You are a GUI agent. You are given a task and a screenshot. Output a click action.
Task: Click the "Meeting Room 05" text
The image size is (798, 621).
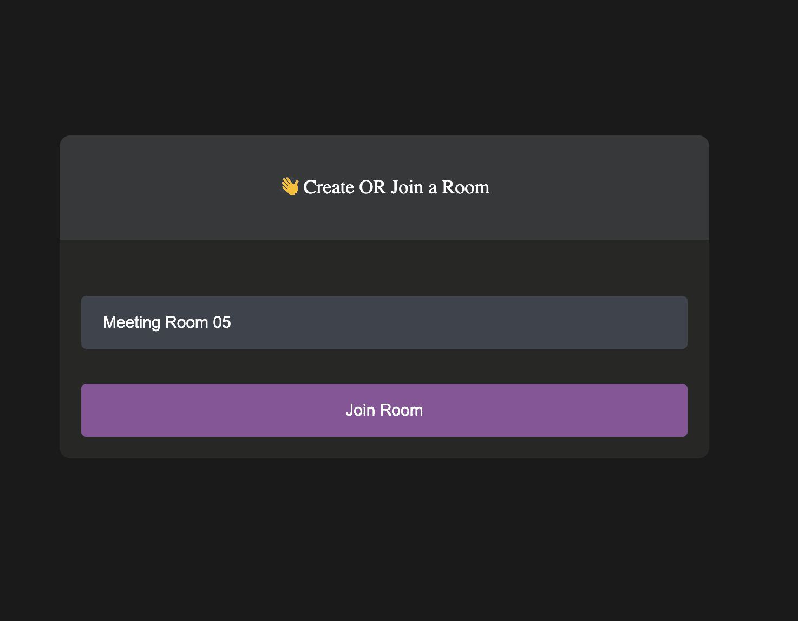point(167,322)
